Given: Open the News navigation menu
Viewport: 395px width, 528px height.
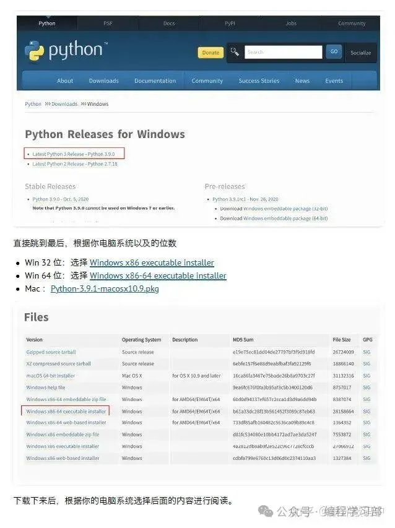Looking at the screenshot, I should click(x=302, y=81).
